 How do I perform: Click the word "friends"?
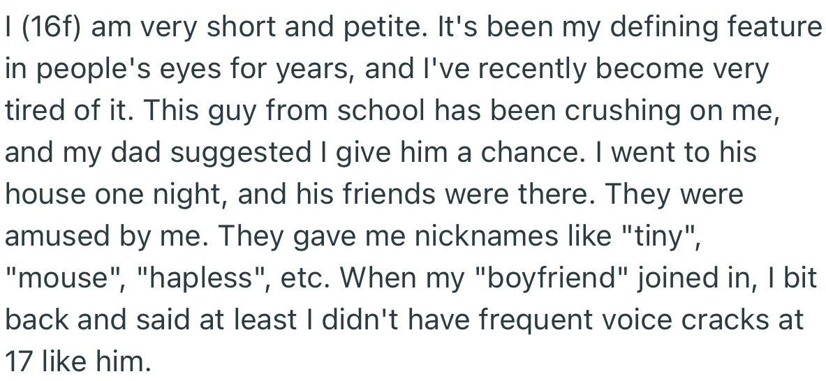(390, 194)
